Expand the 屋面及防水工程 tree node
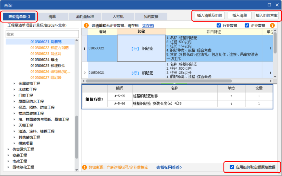The image size is (282, 176). [14, 101]
